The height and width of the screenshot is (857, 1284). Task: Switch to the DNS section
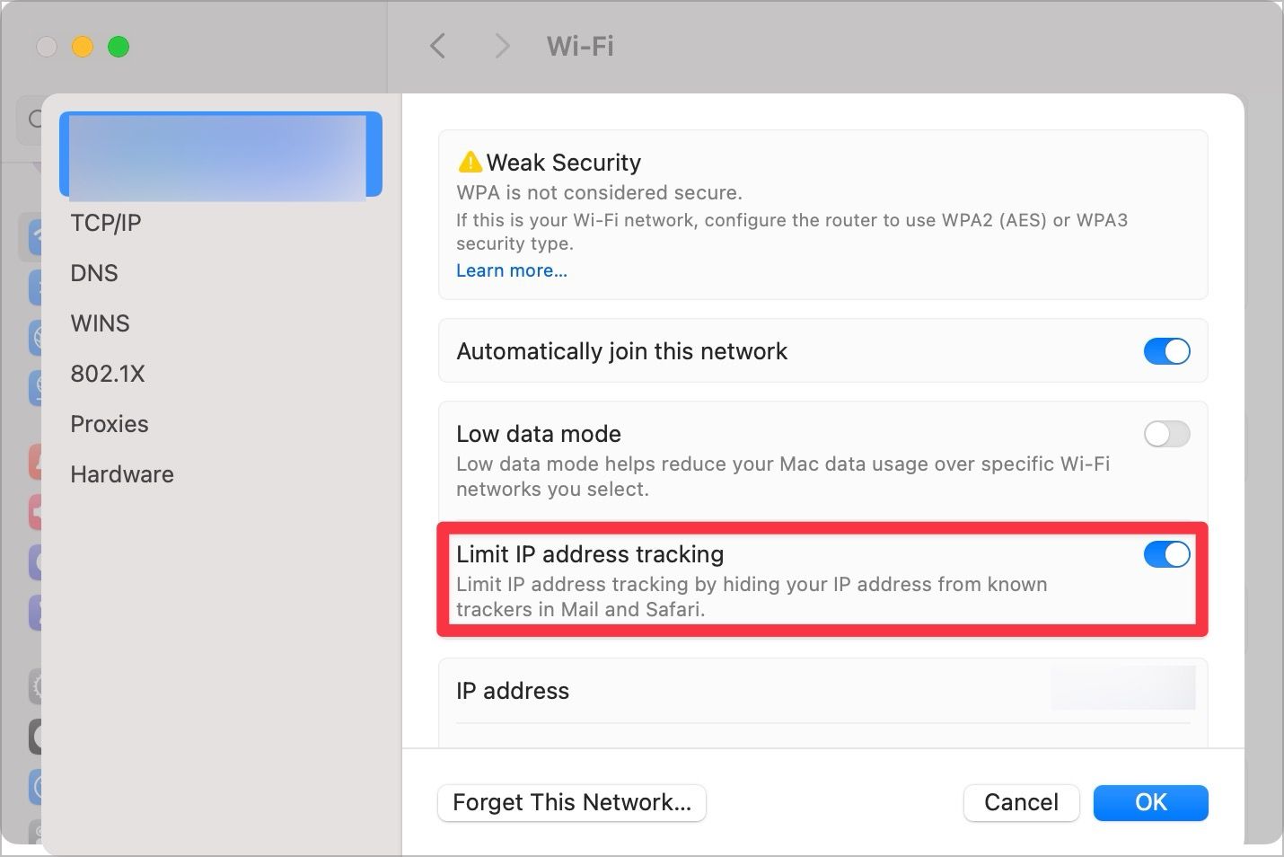point(94,273)
